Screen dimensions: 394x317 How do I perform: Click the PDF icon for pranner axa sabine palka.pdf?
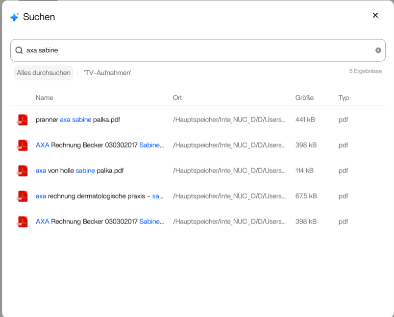22,120
